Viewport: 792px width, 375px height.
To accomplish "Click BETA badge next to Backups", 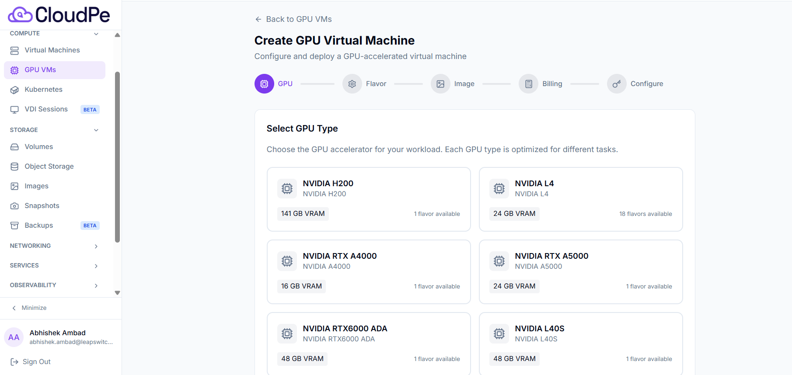I will click(x=90, y=226).
